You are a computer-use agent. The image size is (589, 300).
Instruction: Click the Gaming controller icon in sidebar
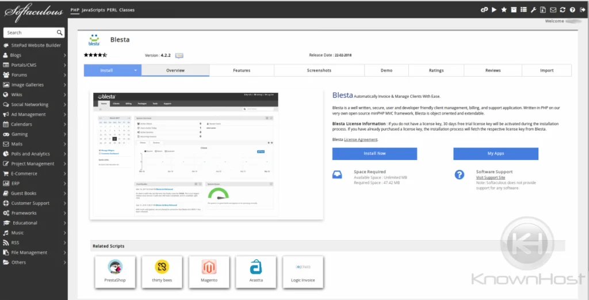point(6,134)
